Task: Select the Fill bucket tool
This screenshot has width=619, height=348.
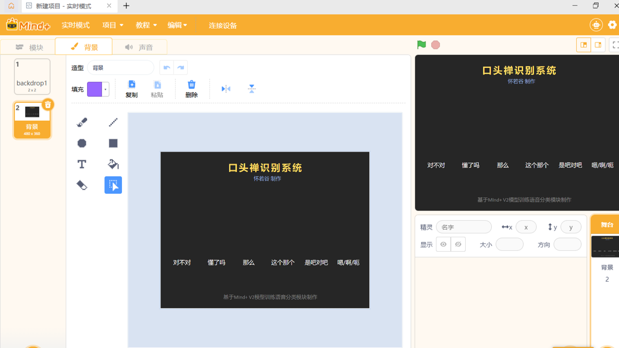Action: (x=112, y=164)
